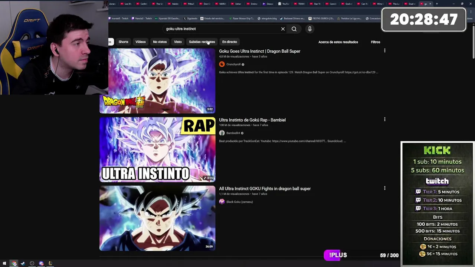This screenshot has width=475, height=267.
Task: Open 'Acerca de estos resultados'
Action: click(338, 42)
